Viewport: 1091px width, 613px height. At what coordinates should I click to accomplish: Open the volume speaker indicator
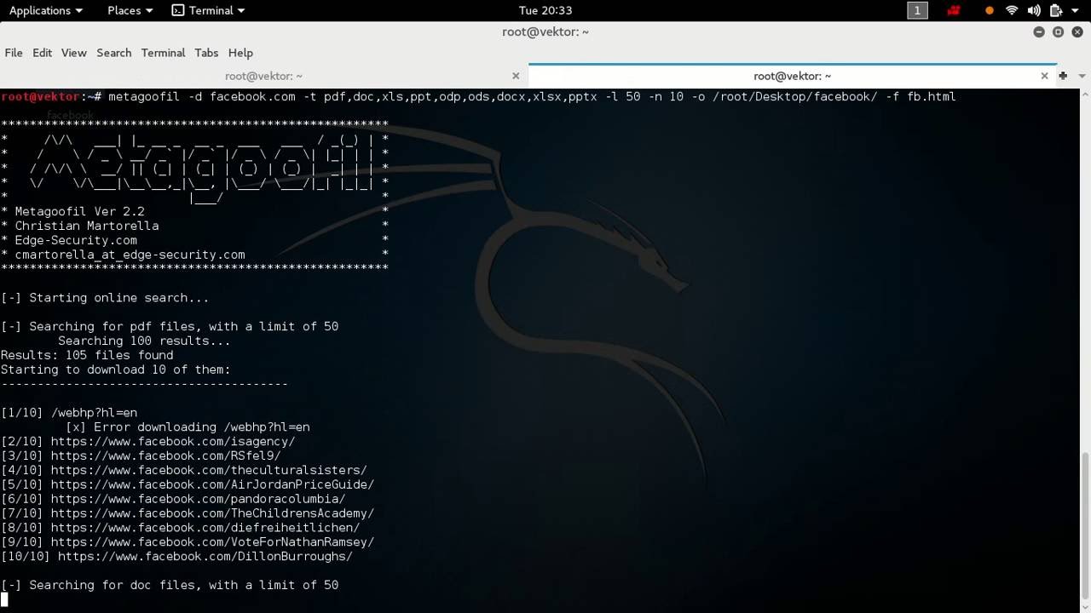(x=1034, y=10)
